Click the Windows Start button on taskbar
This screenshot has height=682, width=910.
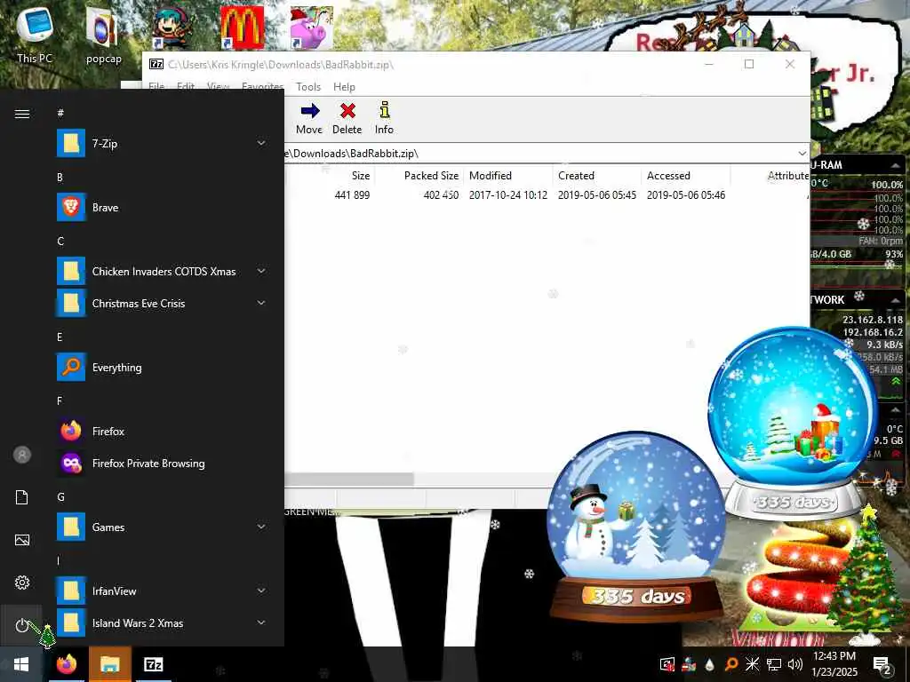(21, 664)
